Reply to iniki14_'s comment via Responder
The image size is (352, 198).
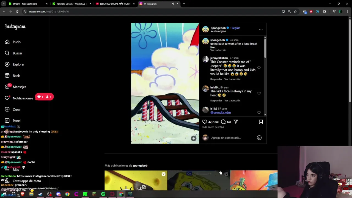click(x=216, y=101)
